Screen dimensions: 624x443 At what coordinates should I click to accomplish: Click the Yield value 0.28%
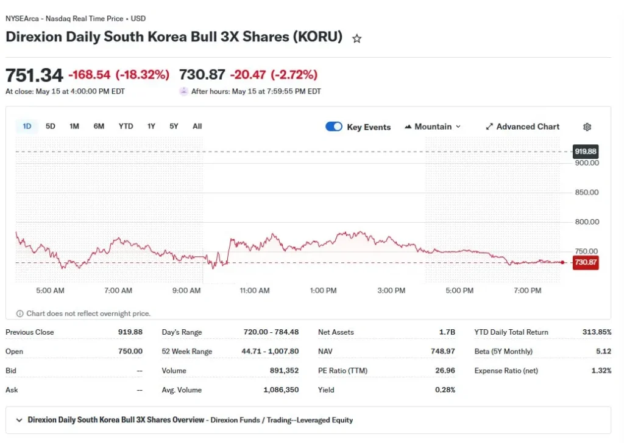445,390
